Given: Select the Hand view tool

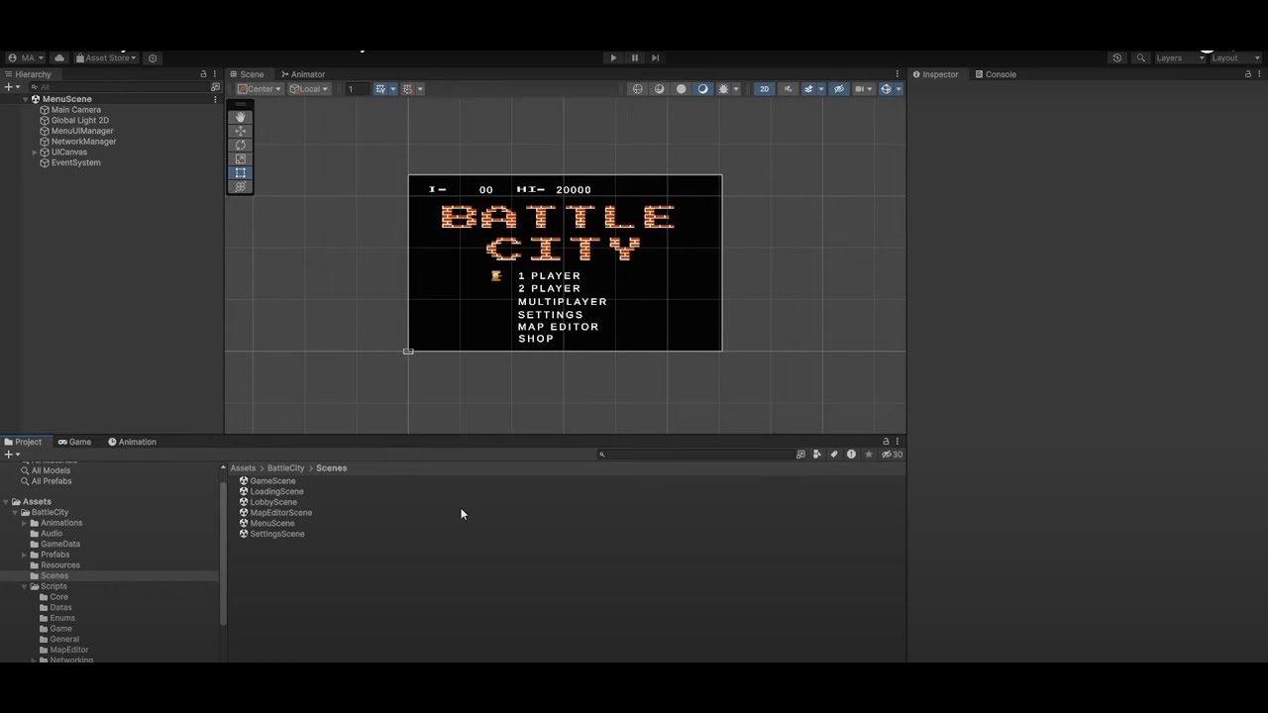Looking at the screenshot, I should pyautogui.click(x=240, y=117).
